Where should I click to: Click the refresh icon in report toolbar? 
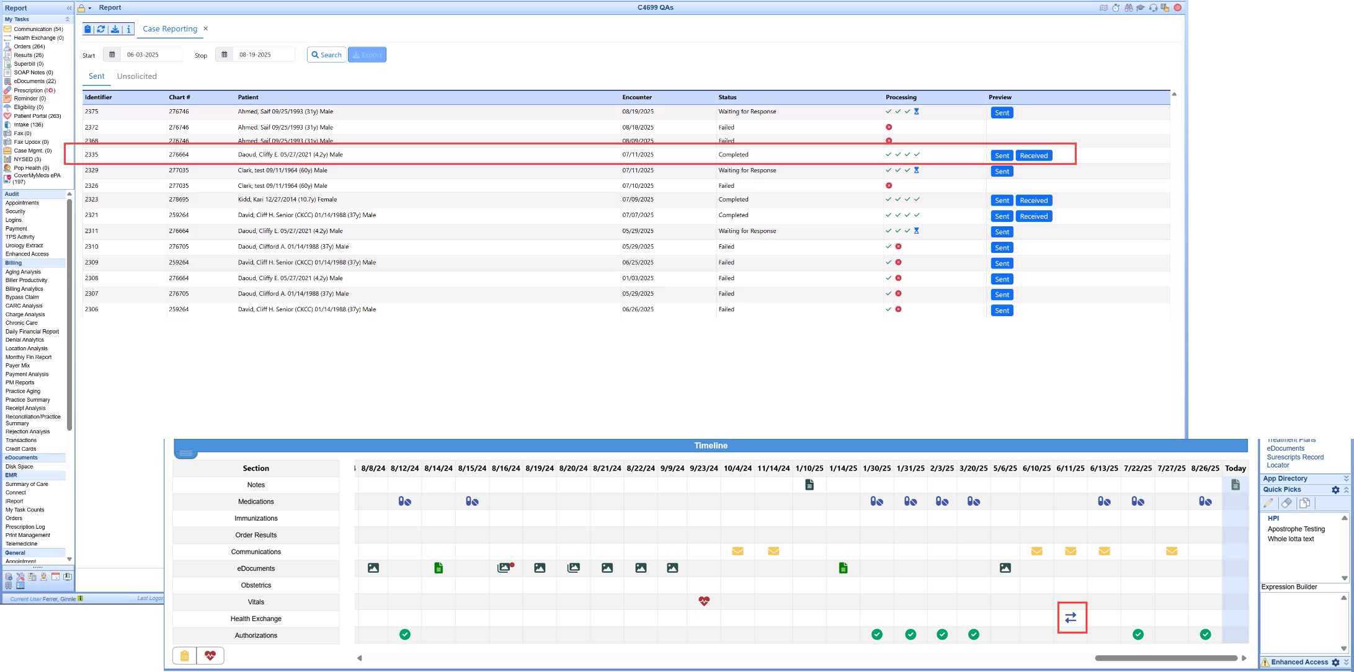(x=101, y=29)
